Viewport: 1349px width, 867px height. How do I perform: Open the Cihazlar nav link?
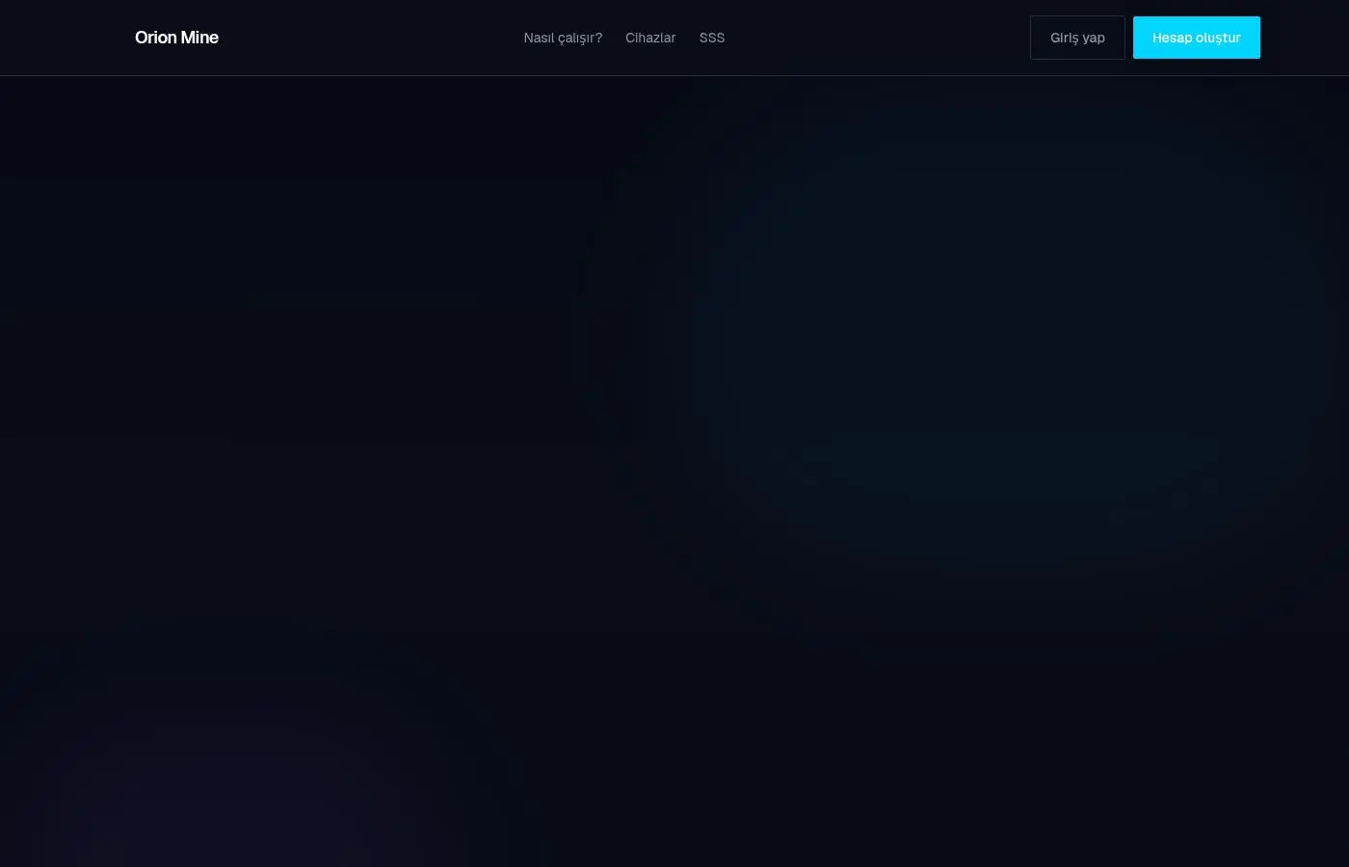(650, 38)
